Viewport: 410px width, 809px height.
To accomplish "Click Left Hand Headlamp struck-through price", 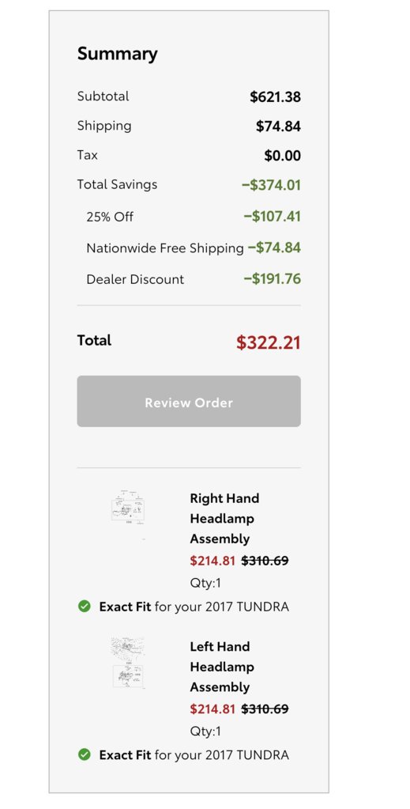I will click(265, 709).
